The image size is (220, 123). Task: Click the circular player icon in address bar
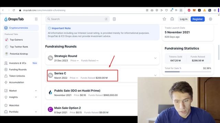[157, 10]
